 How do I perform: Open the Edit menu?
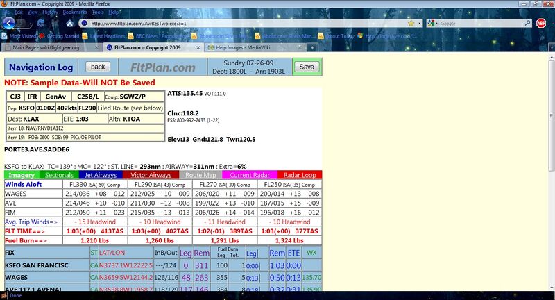point(19,12)
